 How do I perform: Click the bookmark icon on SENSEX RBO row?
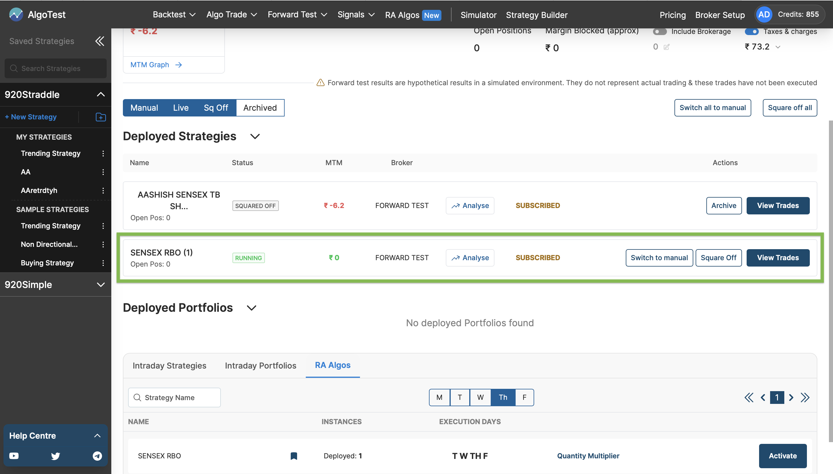(x=294, y=456)
